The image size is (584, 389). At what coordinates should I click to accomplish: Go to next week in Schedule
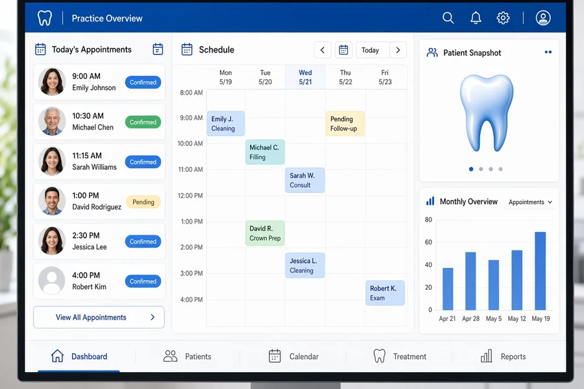tap(398, 50)
